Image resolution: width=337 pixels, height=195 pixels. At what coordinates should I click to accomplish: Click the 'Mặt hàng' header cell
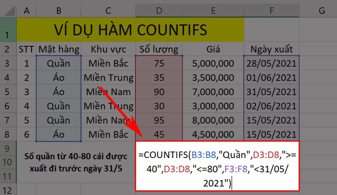59,49
